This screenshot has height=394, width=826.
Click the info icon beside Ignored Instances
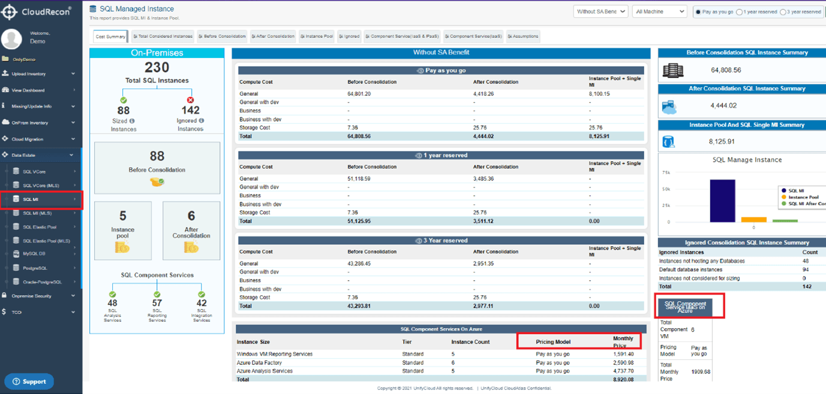click(201, 121)
